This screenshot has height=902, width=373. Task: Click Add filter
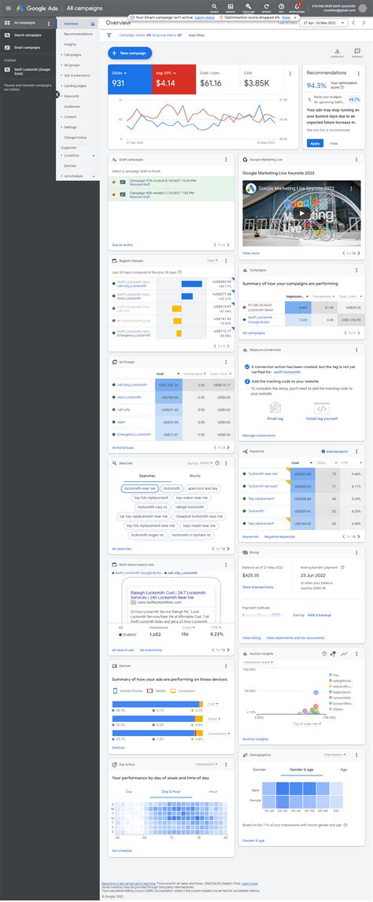click(196, 35)
